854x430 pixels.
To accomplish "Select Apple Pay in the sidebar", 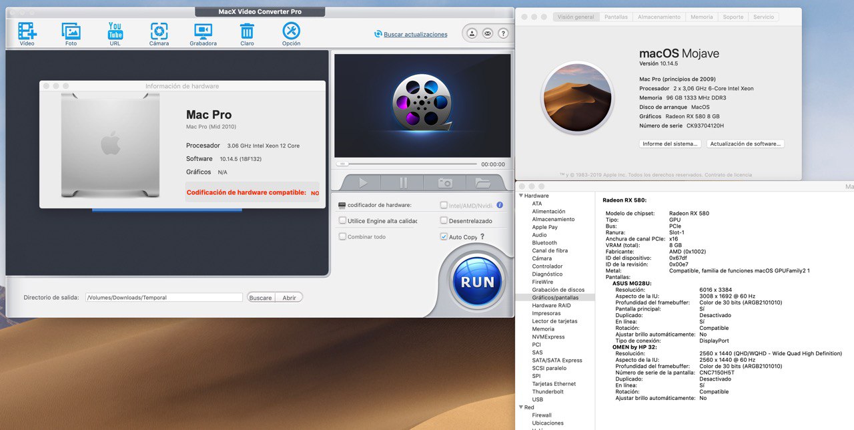I will coord(544,227).
